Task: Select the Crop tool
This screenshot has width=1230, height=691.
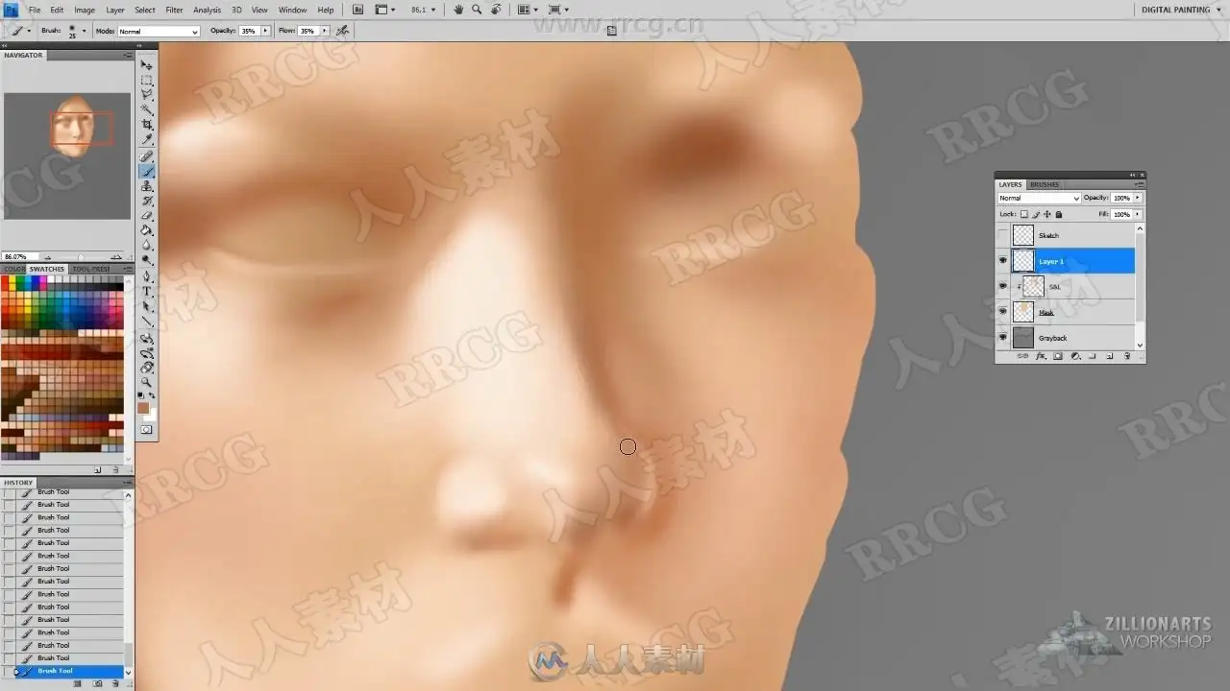Action: 147,125
